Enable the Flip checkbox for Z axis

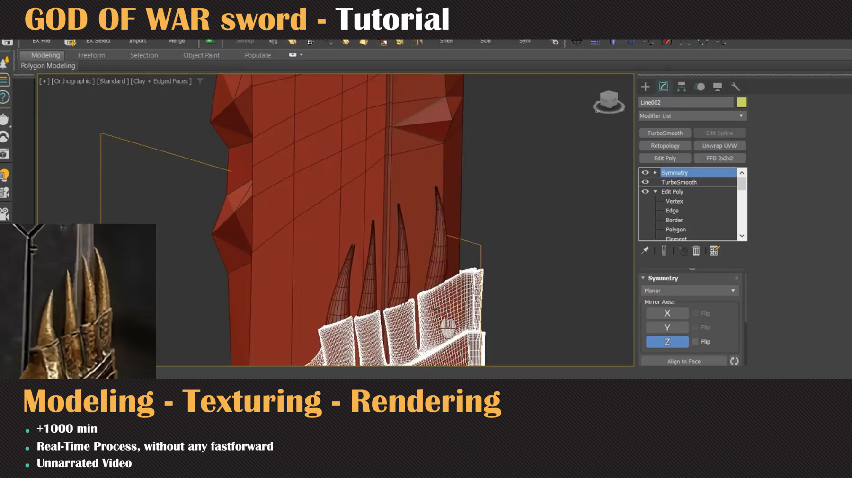(695, 342)
